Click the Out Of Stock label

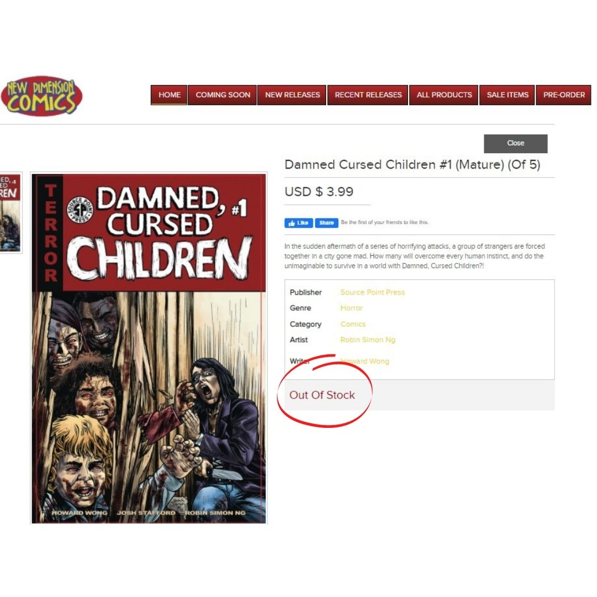[322, 395]
